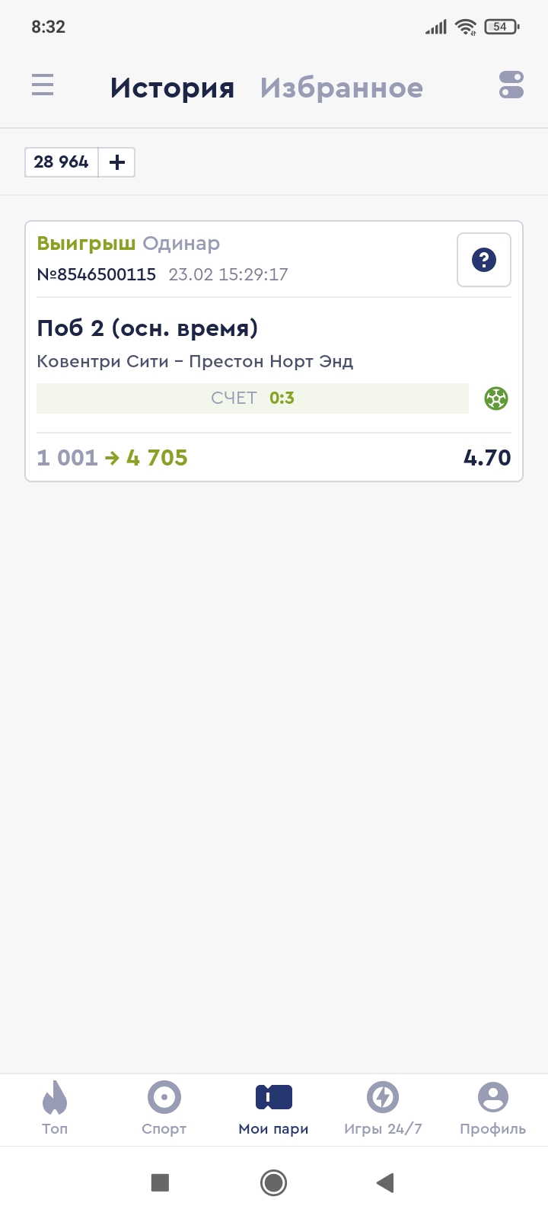The image size is (548, 1219).
Task: Switch to the История tab
Action: (172, 88)
